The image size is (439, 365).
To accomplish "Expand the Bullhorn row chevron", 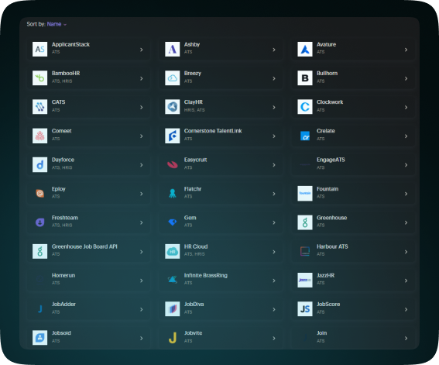I will click(406, 78).
